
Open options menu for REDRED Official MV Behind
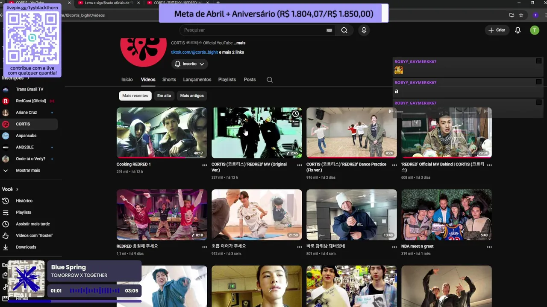click(489, 165)
